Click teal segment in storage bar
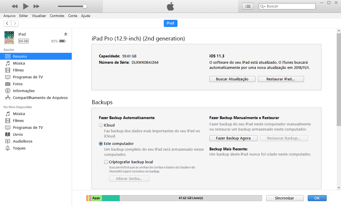Image resolution: width=341 pixels, height=206 pixels. point(111,198)
